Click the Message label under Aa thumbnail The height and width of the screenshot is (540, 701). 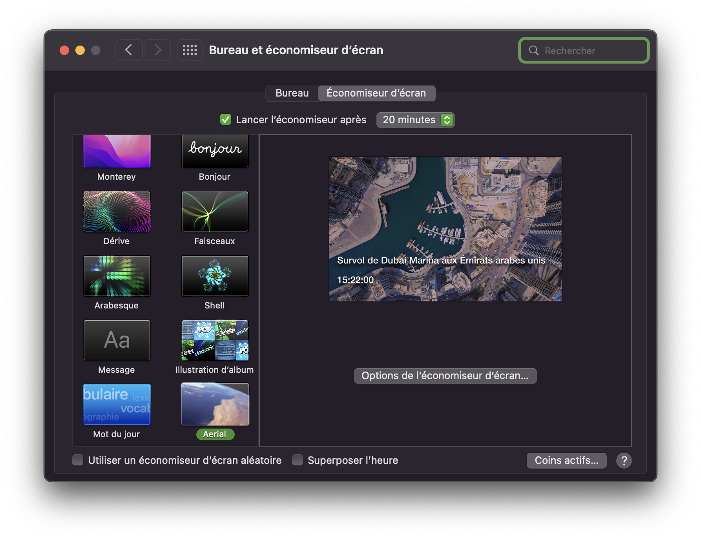117,370
